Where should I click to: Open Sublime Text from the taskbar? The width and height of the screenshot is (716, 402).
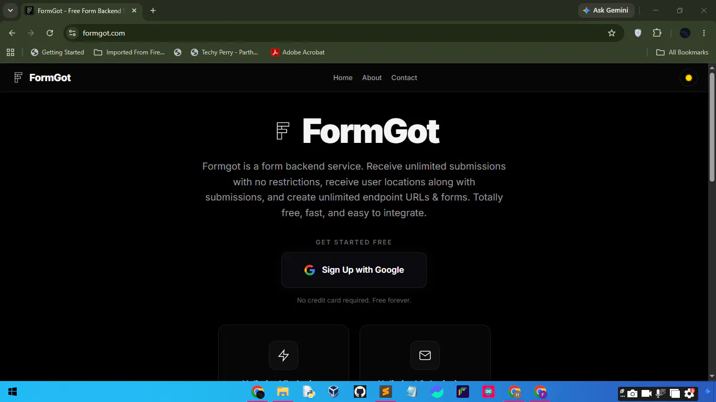click(386, 392)
